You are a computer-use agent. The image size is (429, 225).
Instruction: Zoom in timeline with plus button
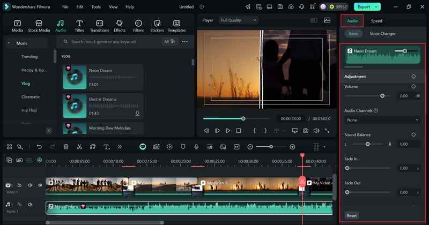click(292, 147)
